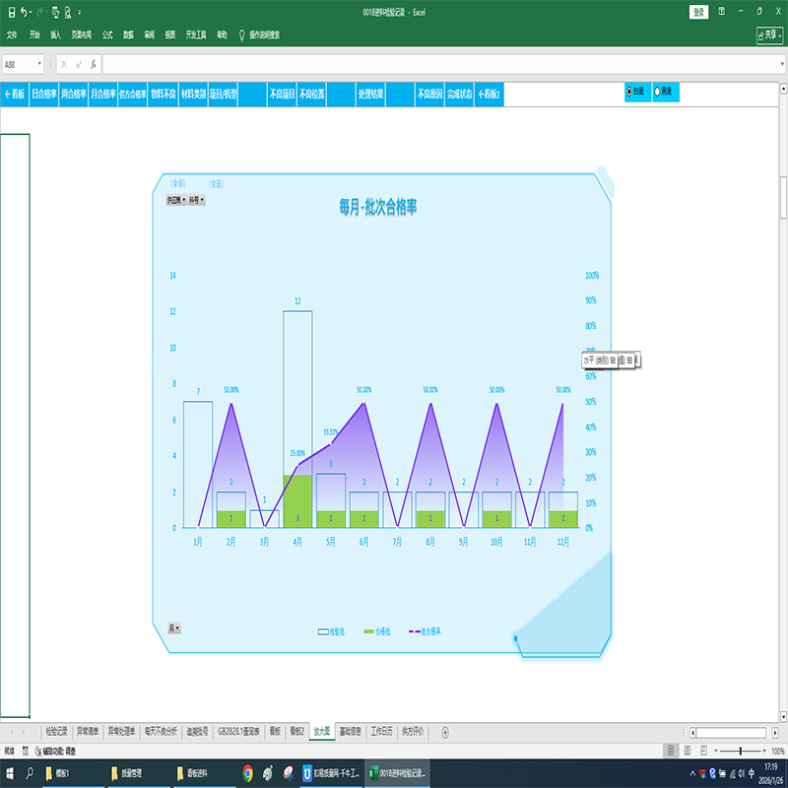Open the Windows Start menu
788x788 pixels.
point(9,773)
